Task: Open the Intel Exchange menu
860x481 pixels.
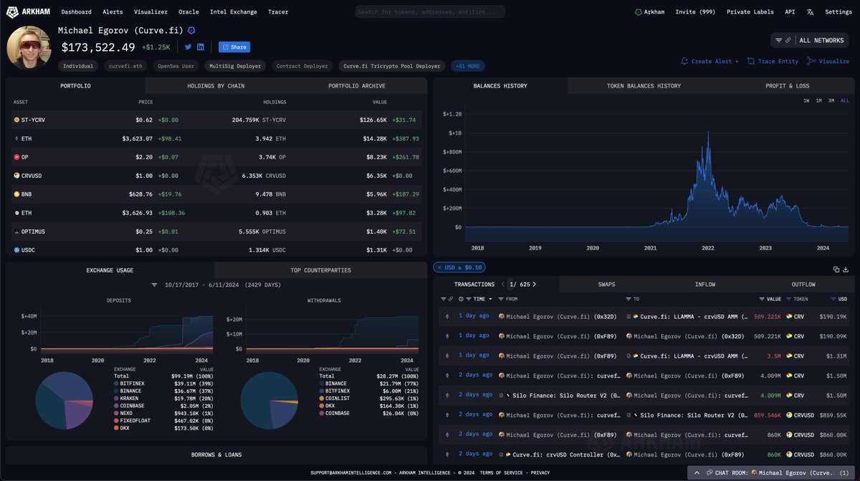Action: pos(234,11)
